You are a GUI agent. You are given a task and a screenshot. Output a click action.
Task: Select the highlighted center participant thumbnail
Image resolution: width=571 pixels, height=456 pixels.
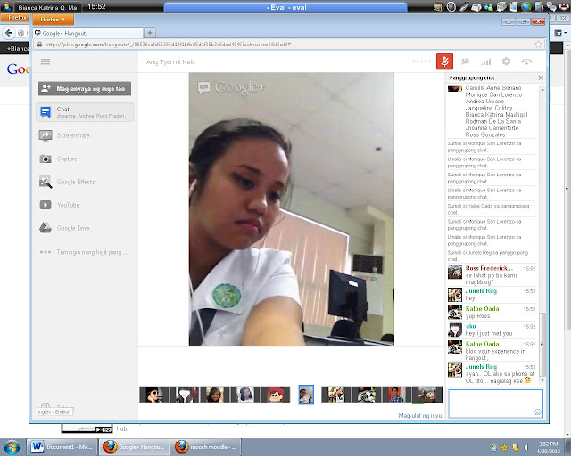point(306,395)
